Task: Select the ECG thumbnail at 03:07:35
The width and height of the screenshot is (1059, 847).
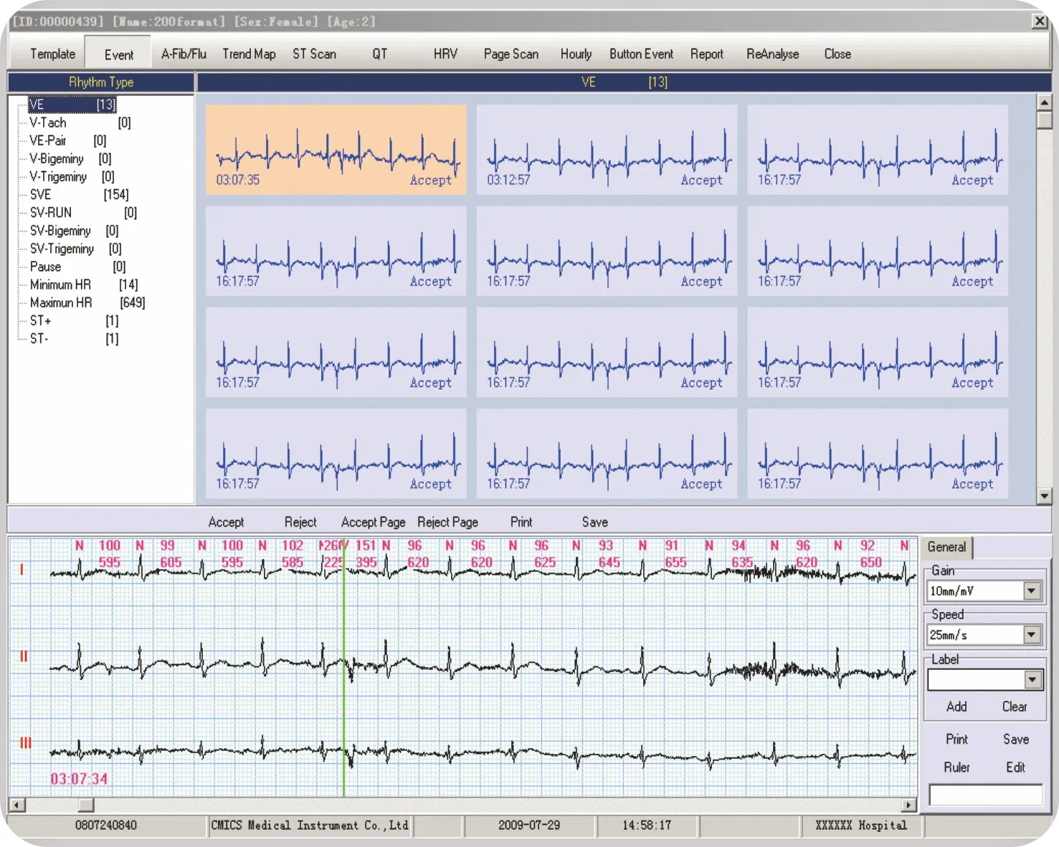Action: (x=336, y=150)
